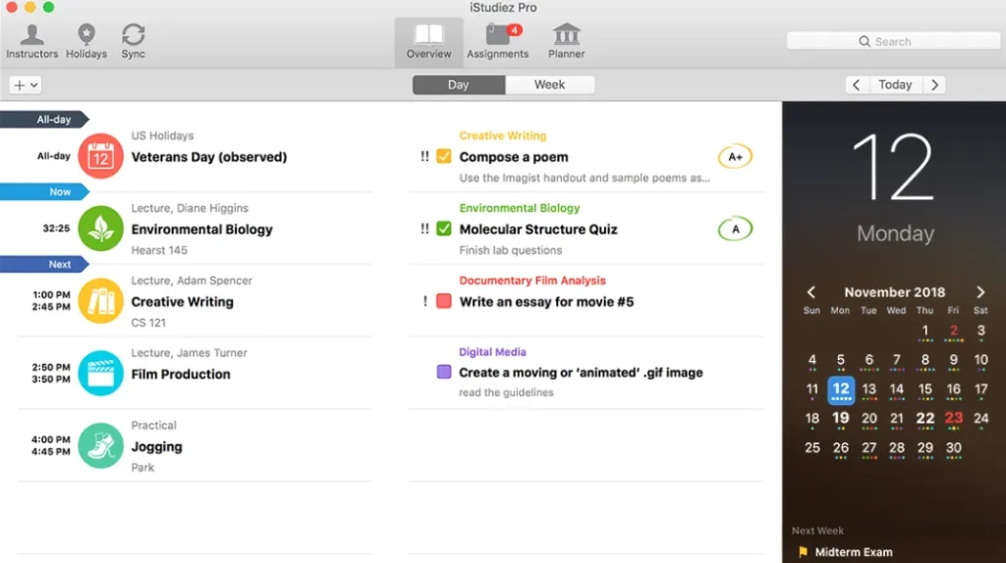Open the Holidays settings icon
The width and height of the screenshot is (1006, 563).
click(x=86, y=40)
